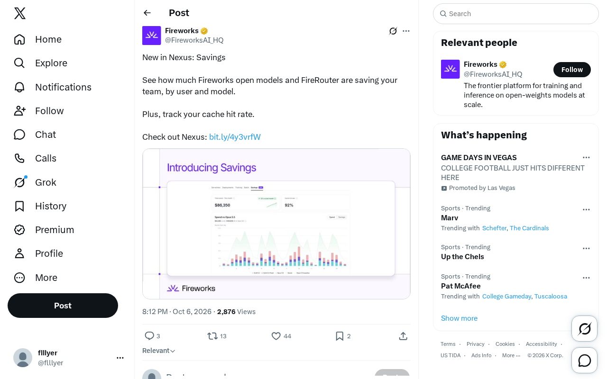
Task: Open Grok icon beside the post options
Action: [393, 31]
